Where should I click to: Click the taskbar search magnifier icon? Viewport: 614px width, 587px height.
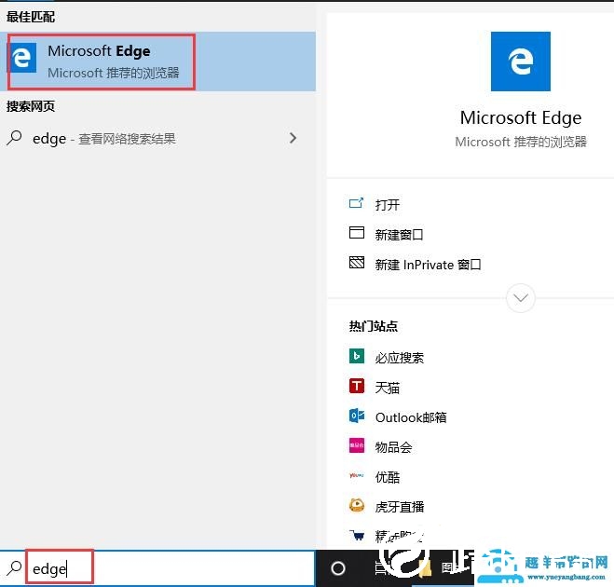tap(15, 568)
